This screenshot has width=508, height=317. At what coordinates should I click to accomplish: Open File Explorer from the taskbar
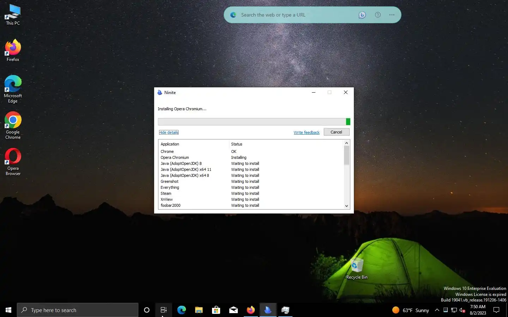tap(199, 310)
